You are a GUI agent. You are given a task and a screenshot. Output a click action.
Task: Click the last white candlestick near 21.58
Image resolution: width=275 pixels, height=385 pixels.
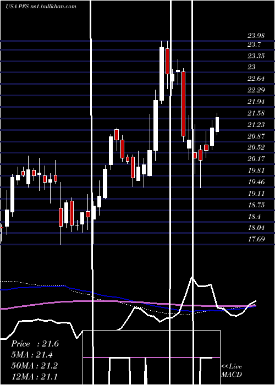click(x=217, y=124)
